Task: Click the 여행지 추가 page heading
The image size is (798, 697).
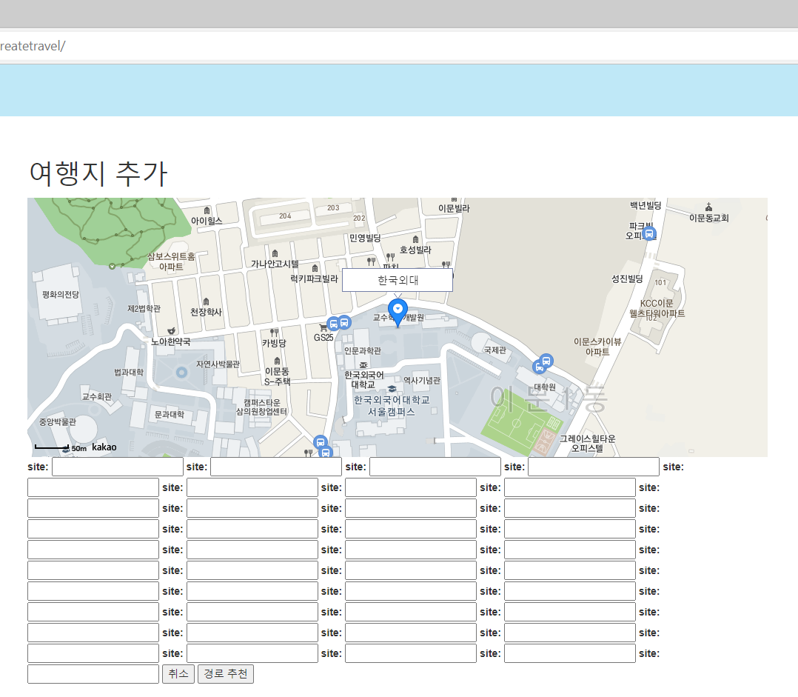Action: point(98,173)
